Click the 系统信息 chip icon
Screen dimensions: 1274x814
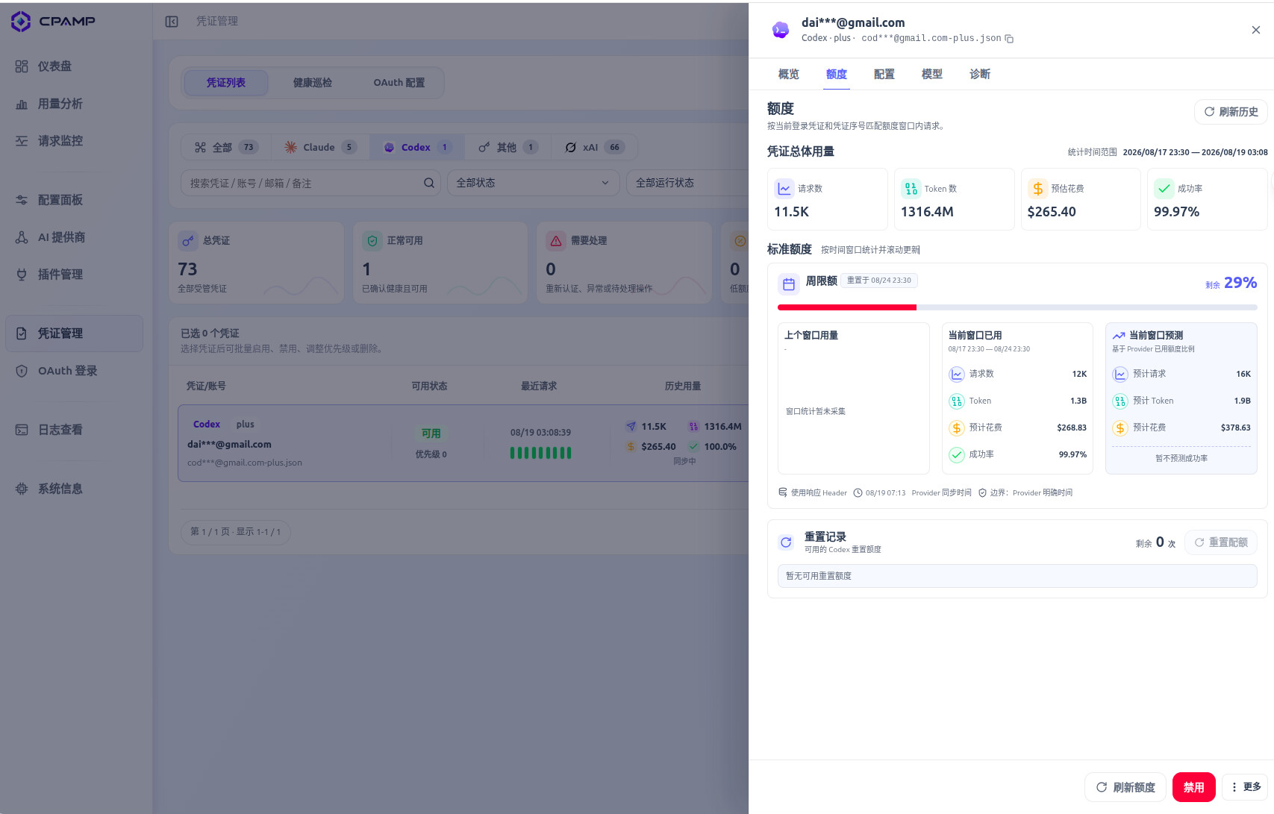point(22,489)
